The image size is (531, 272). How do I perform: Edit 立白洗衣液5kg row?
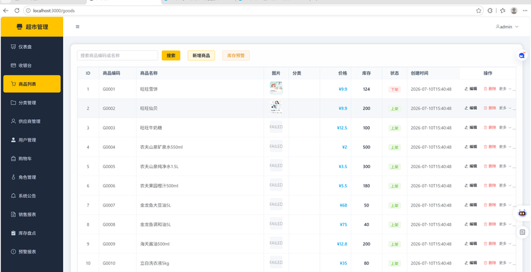(x=471, y=263)
